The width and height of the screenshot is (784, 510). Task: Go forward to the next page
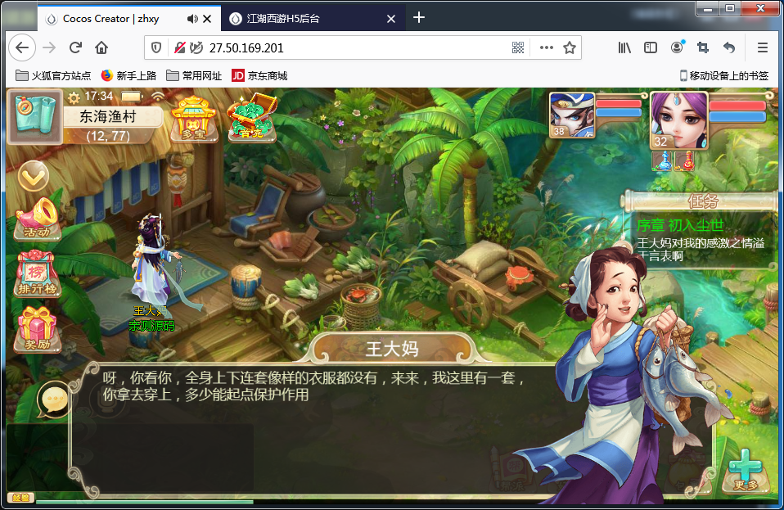[49, 47]
